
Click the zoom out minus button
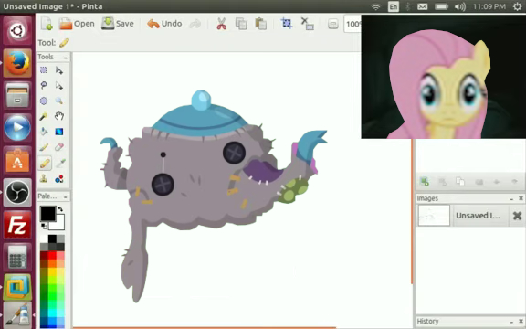(332, 24)
